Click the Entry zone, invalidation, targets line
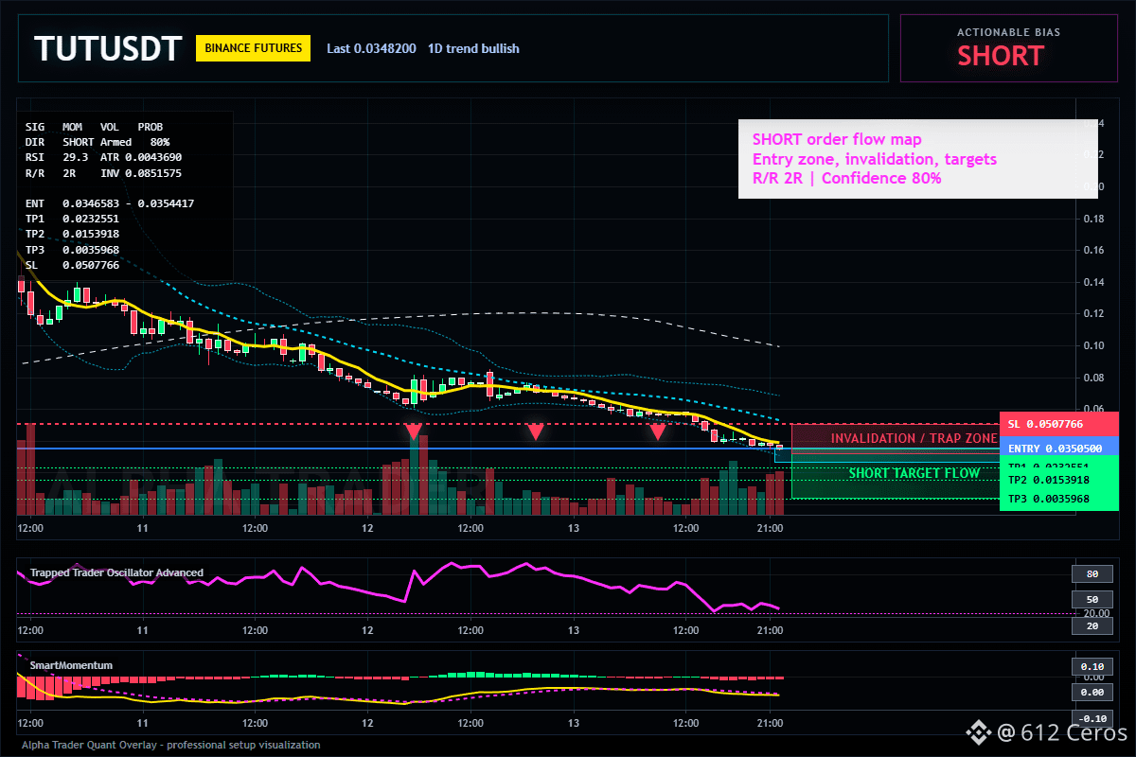The width and height of the screenshot is (1136, 757). (x=875, y=159)
